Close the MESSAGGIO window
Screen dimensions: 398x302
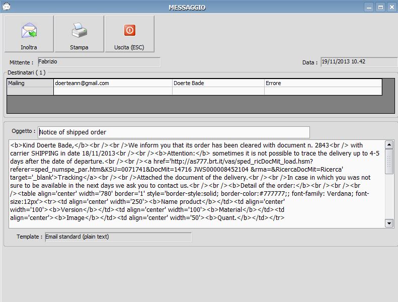392,7
